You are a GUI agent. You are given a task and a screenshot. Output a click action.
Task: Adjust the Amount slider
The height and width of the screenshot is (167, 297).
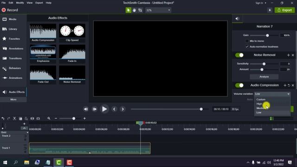click(x=262, y=70)
